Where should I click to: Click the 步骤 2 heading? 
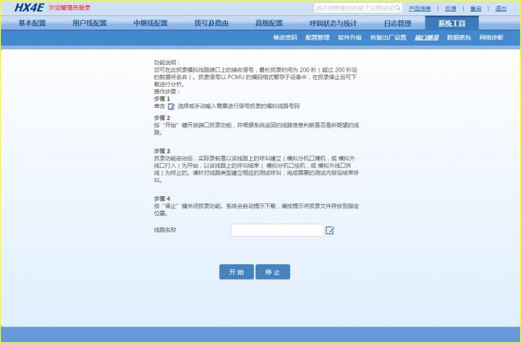(162, 118)
